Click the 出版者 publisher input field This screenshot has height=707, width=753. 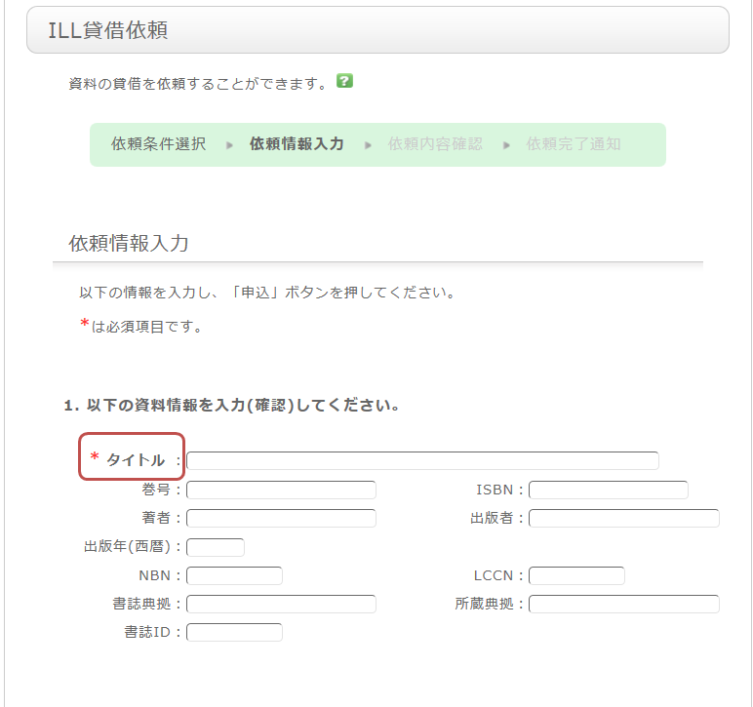coord(623,518)
